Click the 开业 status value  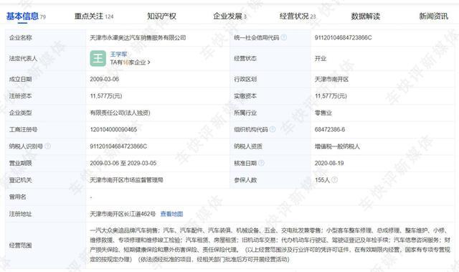click(321, 59)
